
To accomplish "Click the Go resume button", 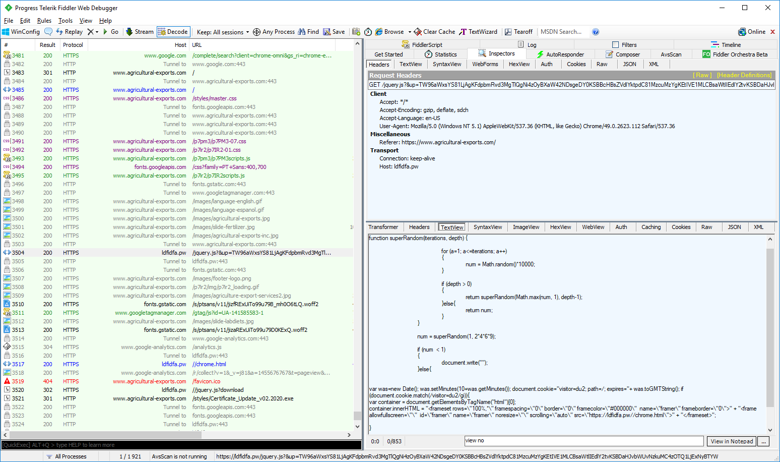I will pos(111,32).
